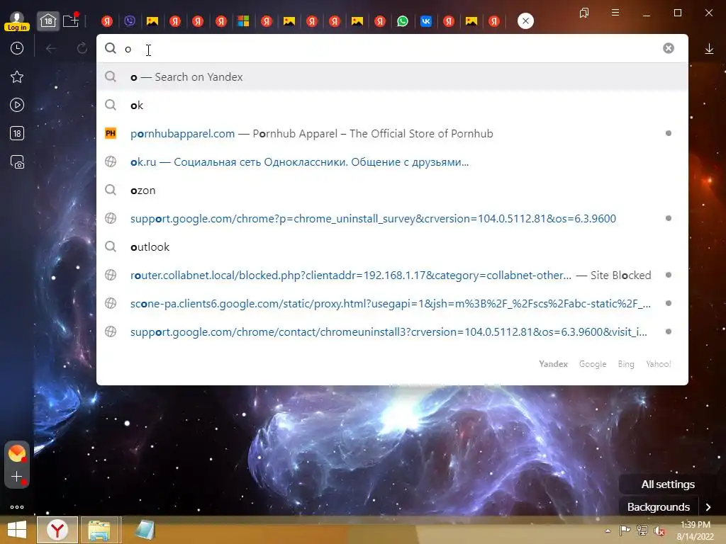The height and width of the screenshot is (544, 726).
Task: Open History clock icon in sidebar
Action: pyautogui.click(x=17, y=48)
